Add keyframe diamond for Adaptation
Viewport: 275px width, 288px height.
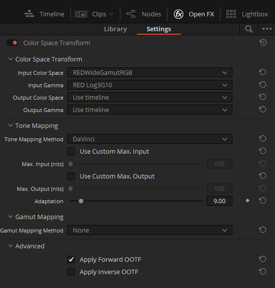[x=247, y=201]
